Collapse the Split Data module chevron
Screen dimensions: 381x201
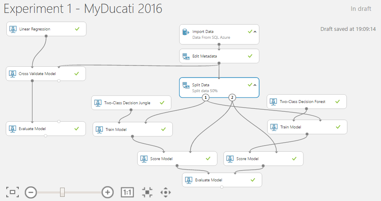coord(255,85)
